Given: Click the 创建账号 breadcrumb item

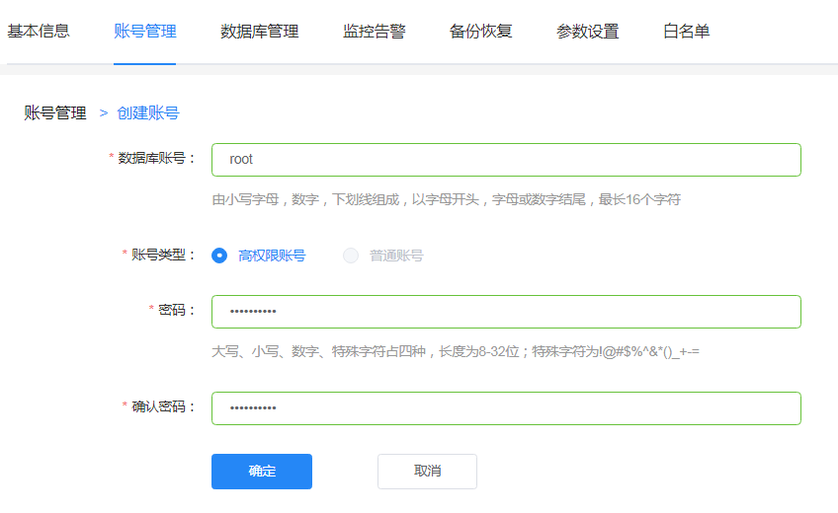Looking at the screenshot, I should [x=148, y=112].
